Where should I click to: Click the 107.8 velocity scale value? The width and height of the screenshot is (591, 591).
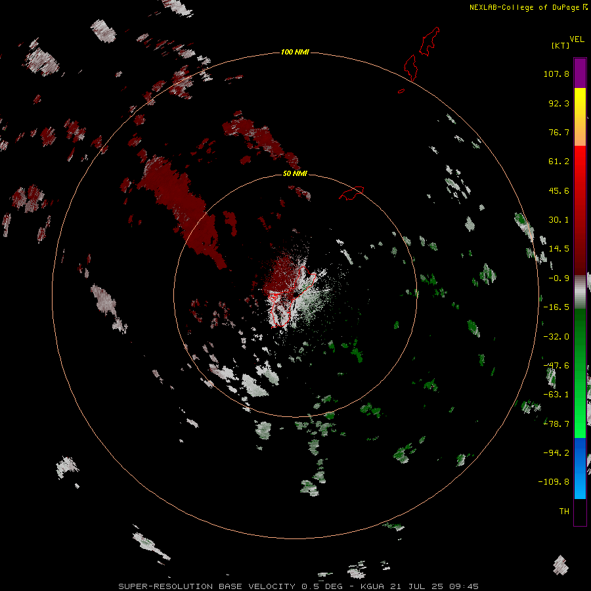556,74
